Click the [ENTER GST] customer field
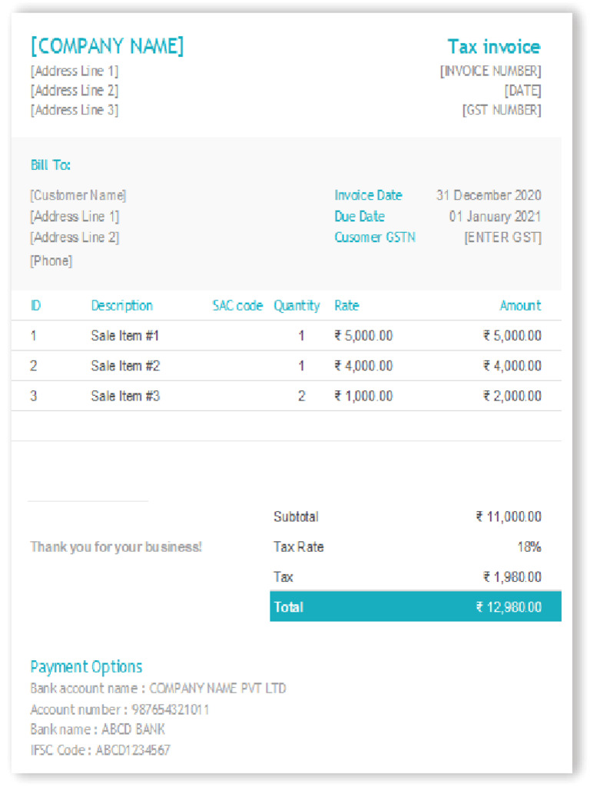 tap(502, 237)
